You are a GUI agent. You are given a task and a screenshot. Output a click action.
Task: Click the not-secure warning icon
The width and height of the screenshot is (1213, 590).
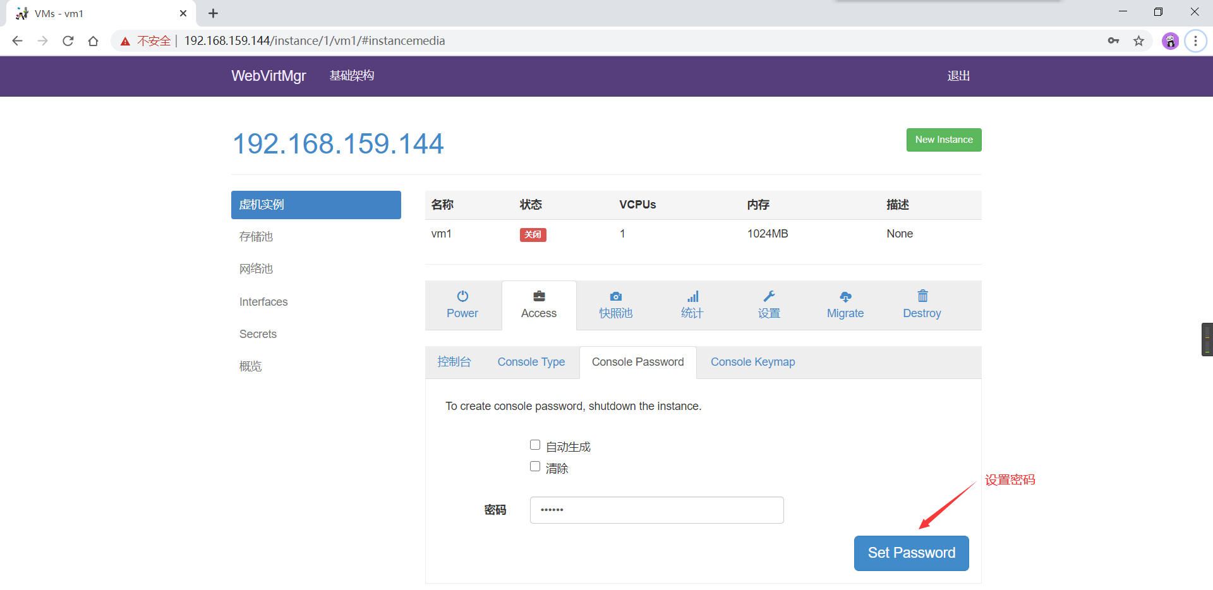coord(125,41)
